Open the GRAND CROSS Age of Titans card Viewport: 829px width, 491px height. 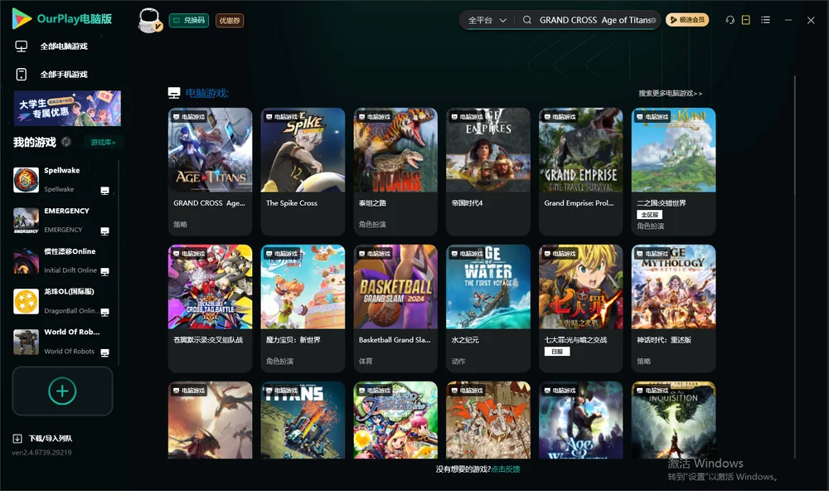tap(210, 172)
